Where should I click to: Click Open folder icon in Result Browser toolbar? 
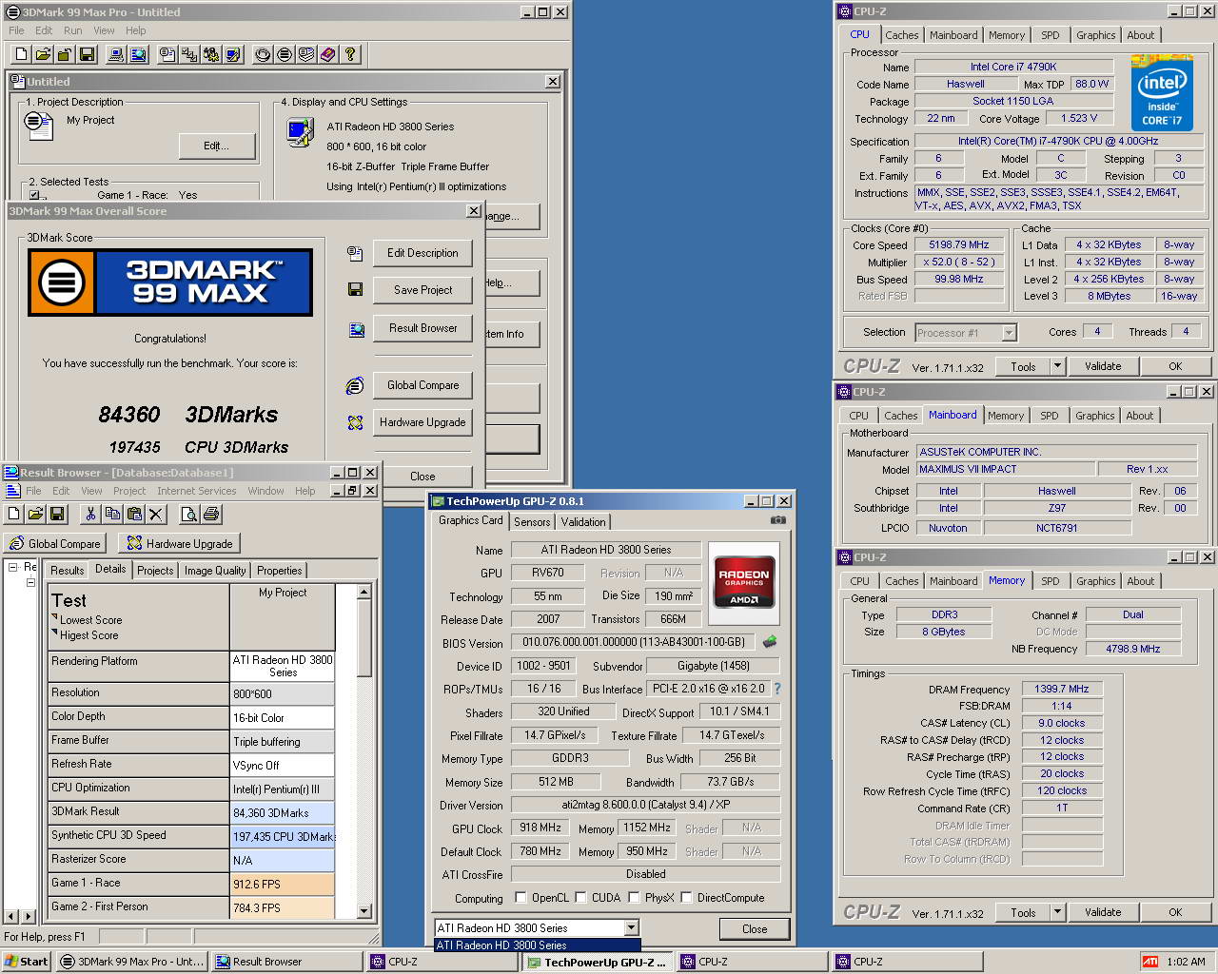pos(35,515)
